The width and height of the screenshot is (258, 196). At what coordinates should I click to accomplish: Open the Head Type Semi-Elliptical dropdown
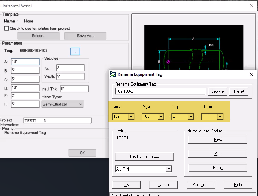[63, 104]
